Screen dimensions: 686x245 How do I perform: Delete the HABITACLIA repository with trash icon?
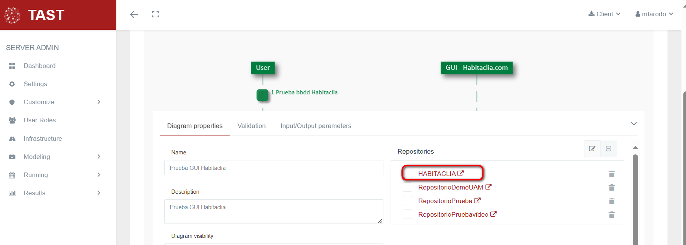[612, 174]
